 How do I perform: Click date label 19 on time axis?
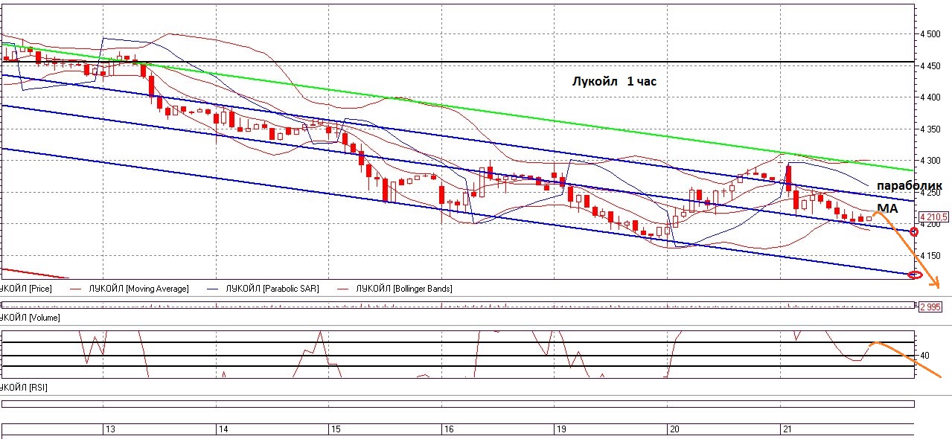pos(562,430)
